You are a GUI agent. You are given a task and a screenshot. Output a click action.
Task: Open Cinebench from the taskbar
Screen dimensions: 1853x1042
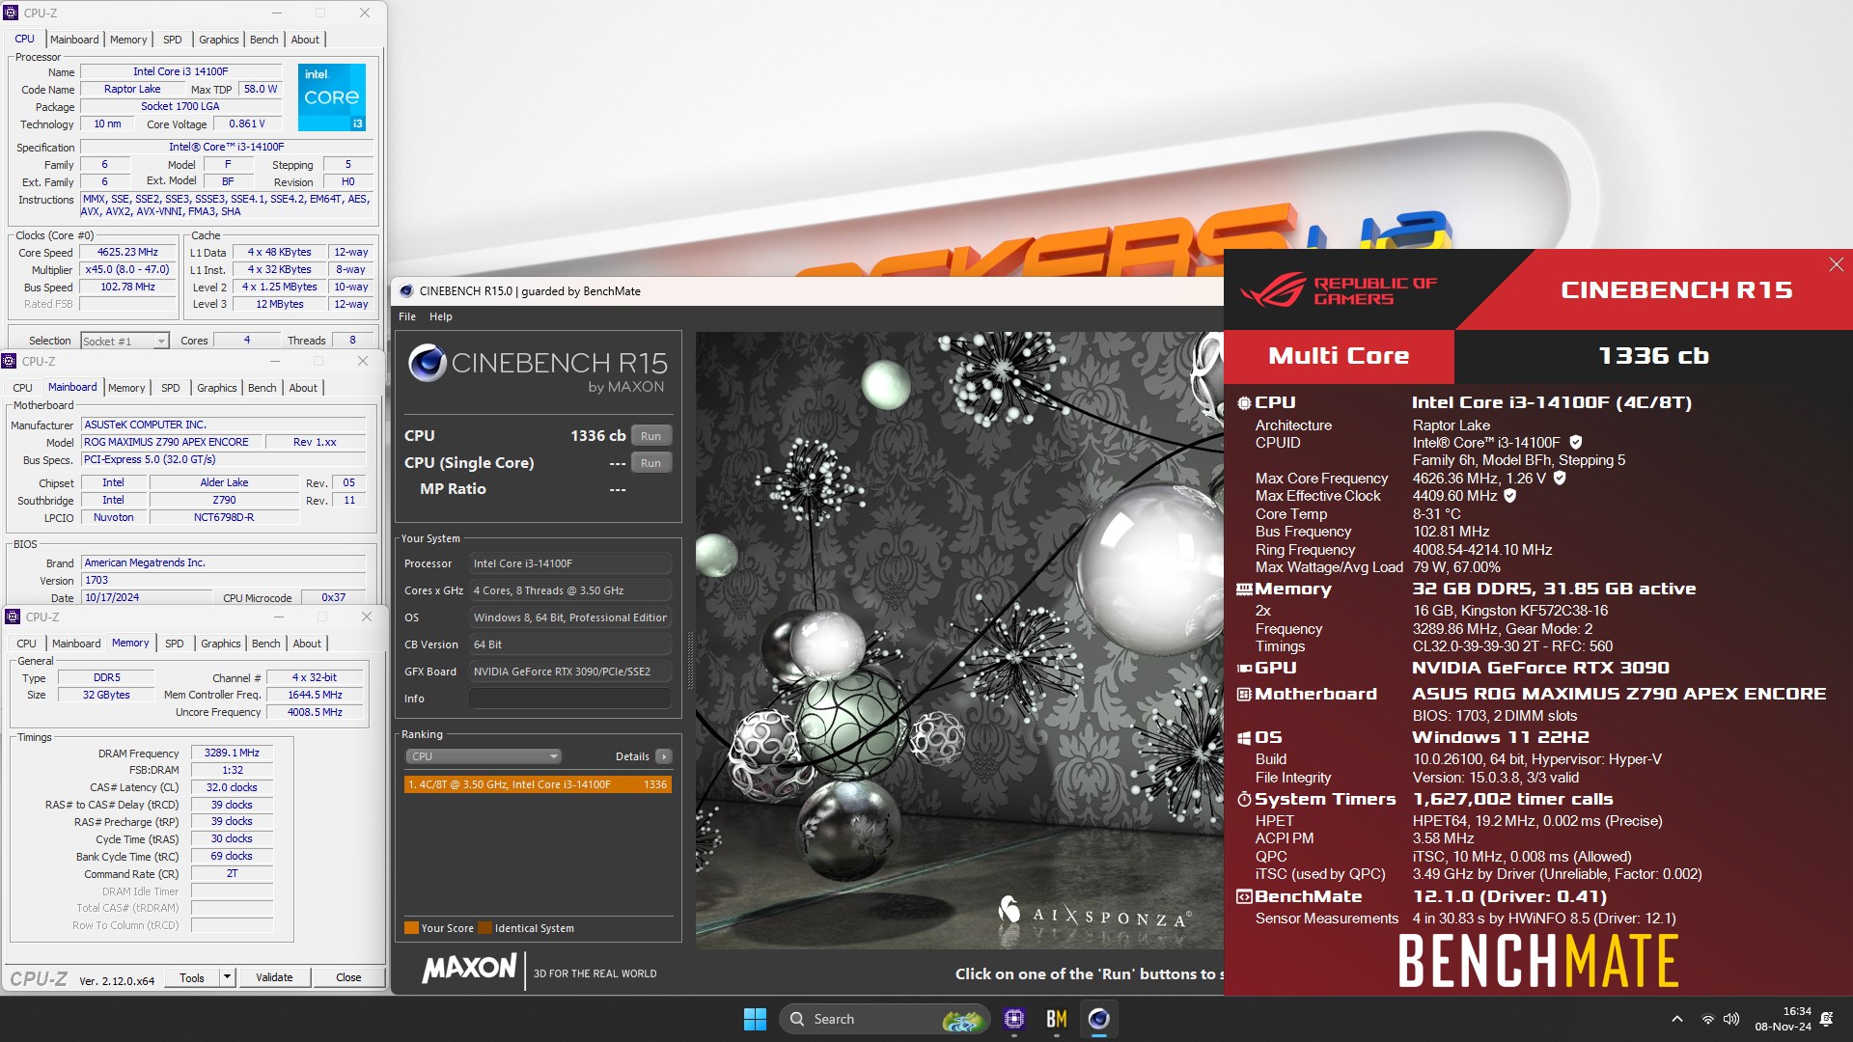click(x=1099, y=1019)
